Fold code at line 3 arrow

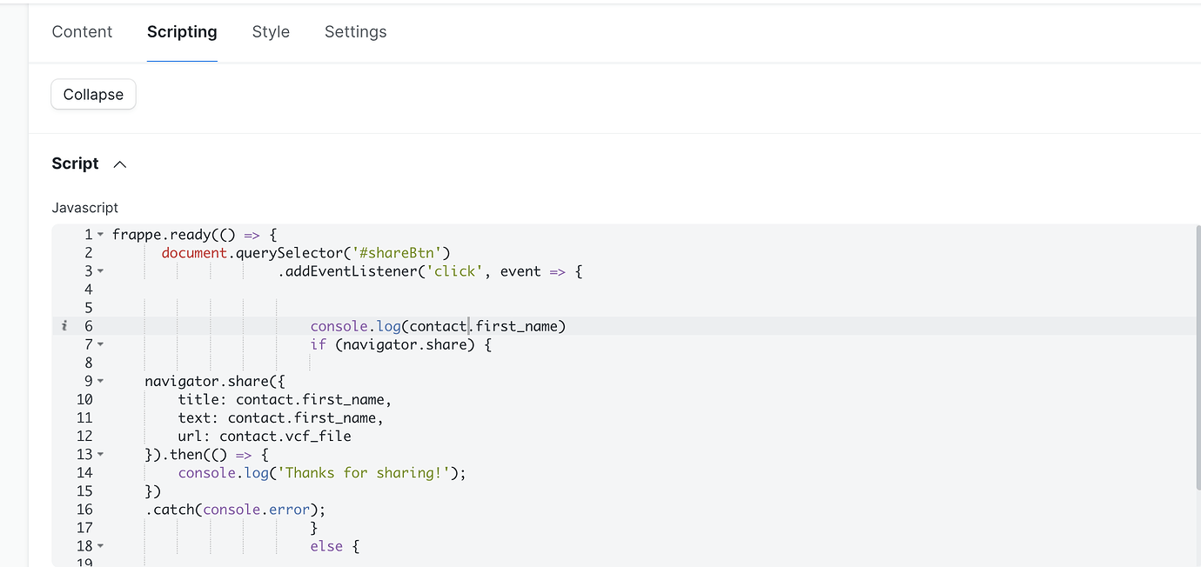tap(101, 271)
